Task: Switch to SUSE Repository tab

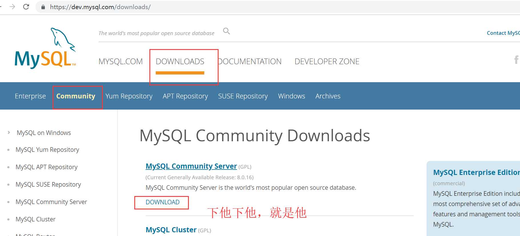Action: click(243, 96)
